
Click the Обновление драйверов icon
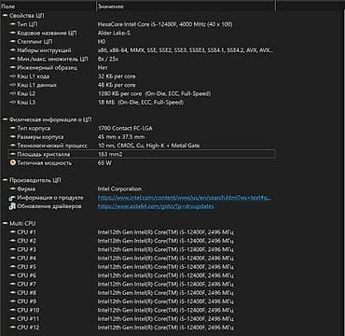point(13,206)
